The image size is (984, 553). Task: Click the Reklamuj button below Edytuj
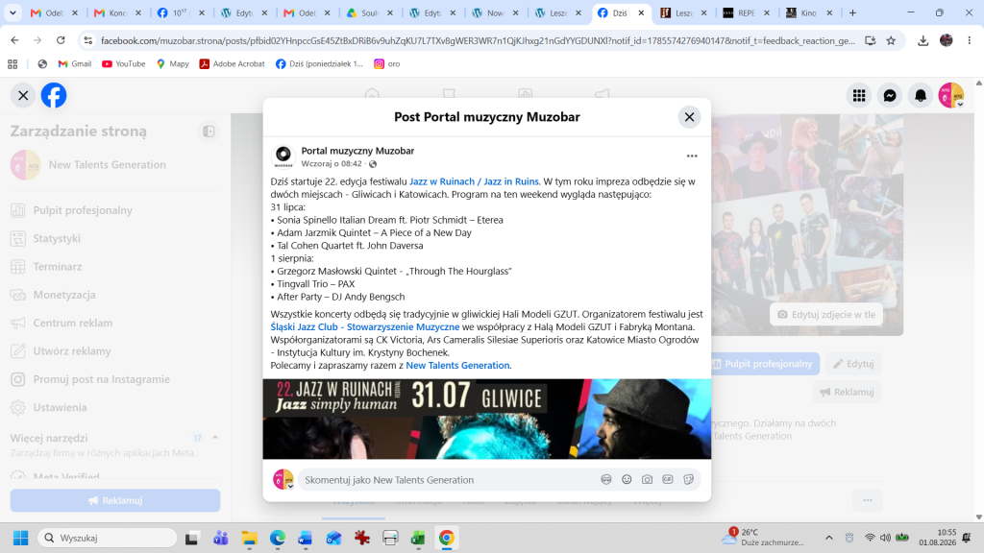(848, 392)
